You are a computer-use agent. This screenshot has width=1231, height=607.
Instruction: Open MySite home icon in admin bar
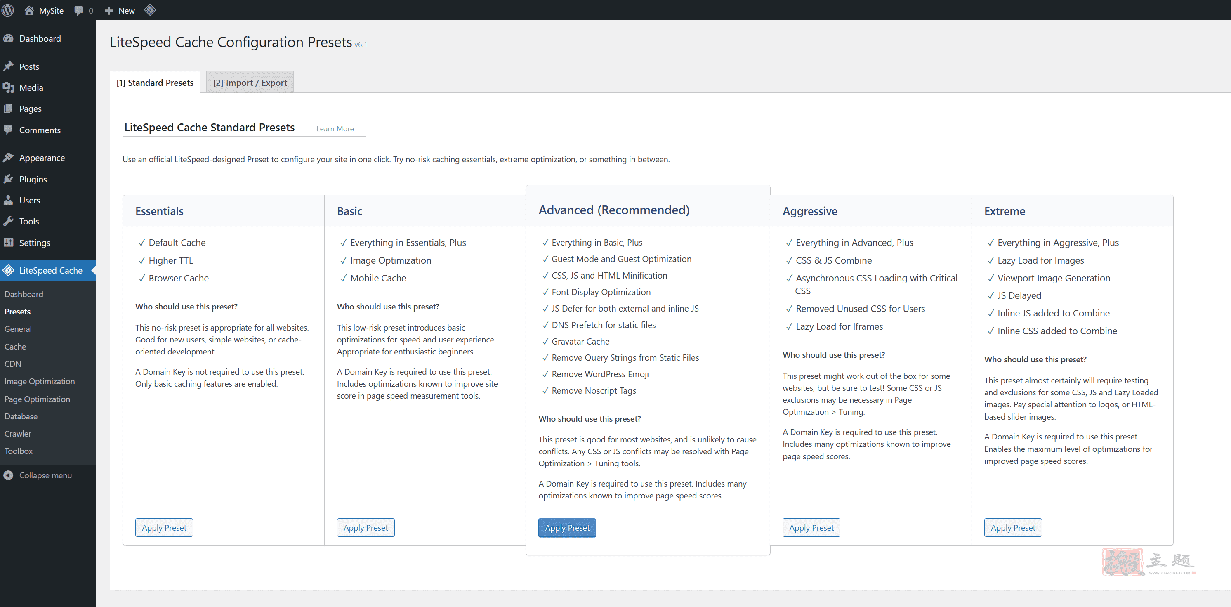tap(29, 10)
